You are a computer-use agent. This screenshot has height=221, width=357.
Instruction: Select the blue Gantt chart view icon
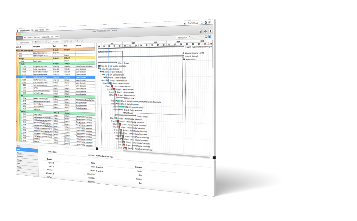[206, 37]
